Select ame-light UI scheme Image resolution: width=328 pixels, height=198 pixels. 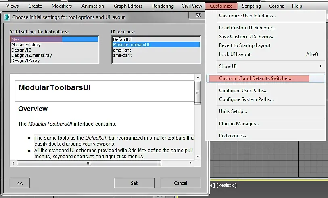156,50
